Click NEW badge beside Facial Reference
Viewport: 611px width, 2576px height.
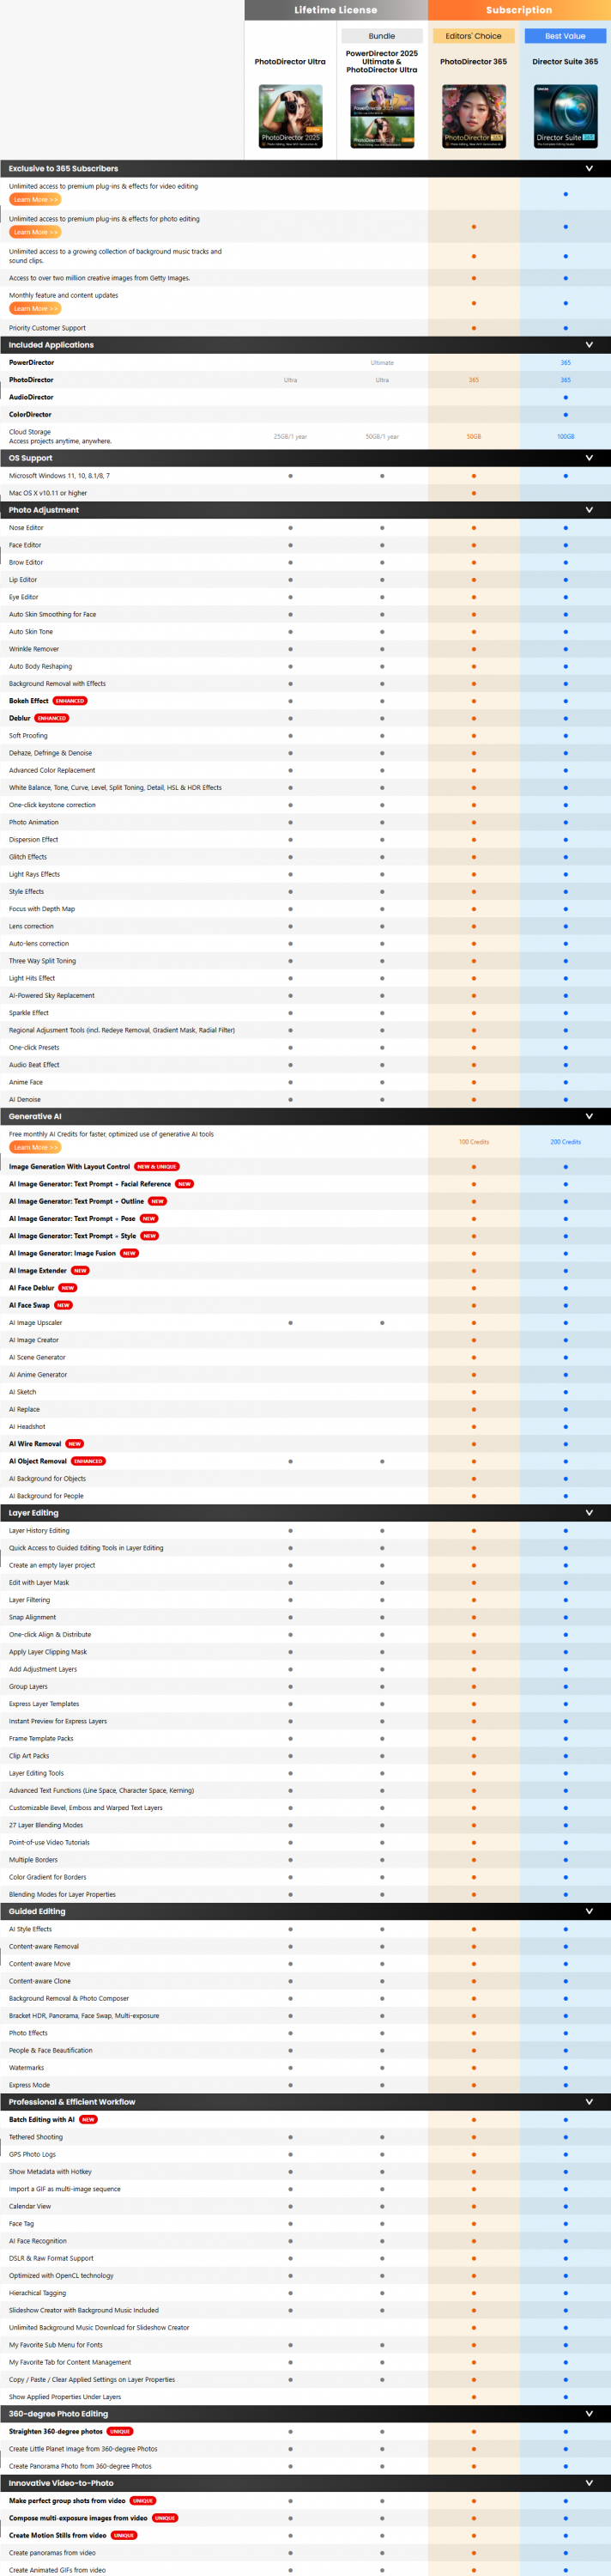coord(184,1184)
